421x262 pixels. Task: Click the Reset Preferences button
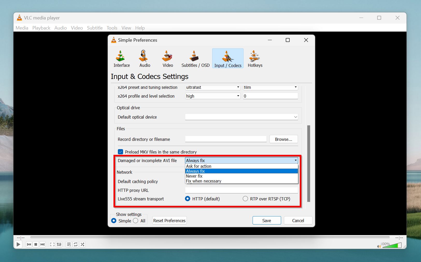pyautogui.click(x=169, y=221)
